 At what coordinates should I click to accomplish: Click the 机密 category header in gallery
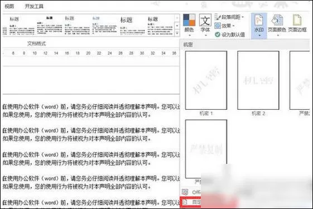245,45
